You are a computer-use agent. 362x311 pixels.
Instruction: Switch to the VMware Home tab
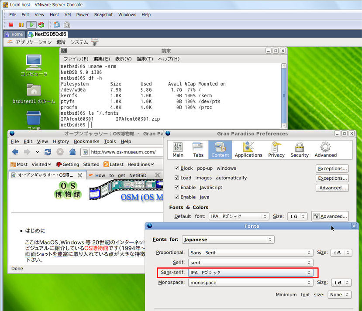14,34
